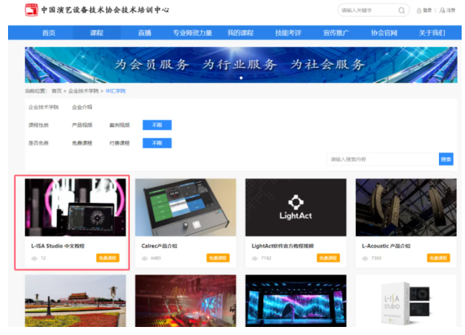The width and height of the screenshot is (465, 335).
Task: Open 专业师资力量 in the navigation bar
Action: tap(192, 33)
